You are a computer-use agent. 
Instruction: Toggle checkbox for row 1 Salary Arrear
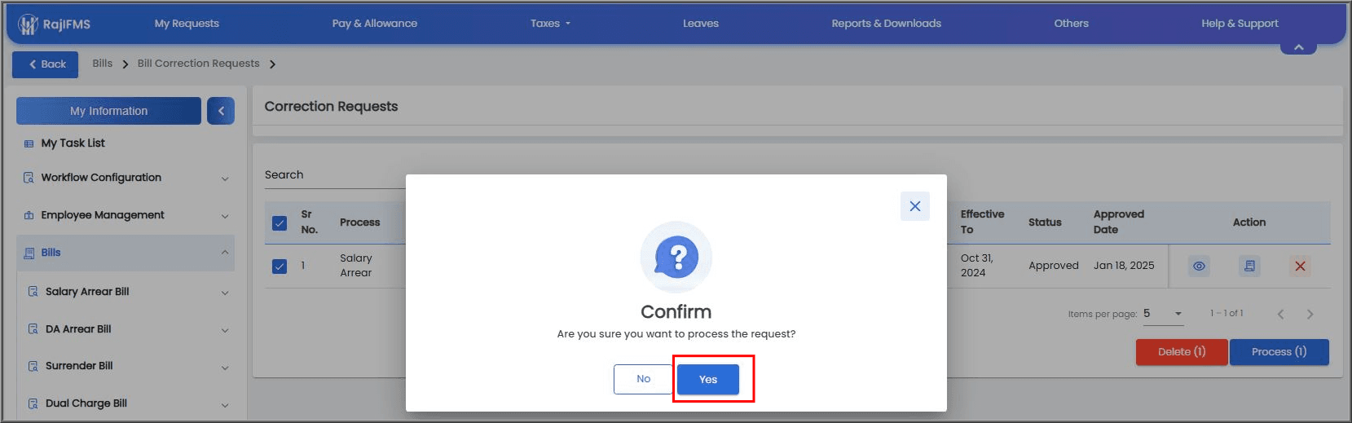[x=280, y=266]
